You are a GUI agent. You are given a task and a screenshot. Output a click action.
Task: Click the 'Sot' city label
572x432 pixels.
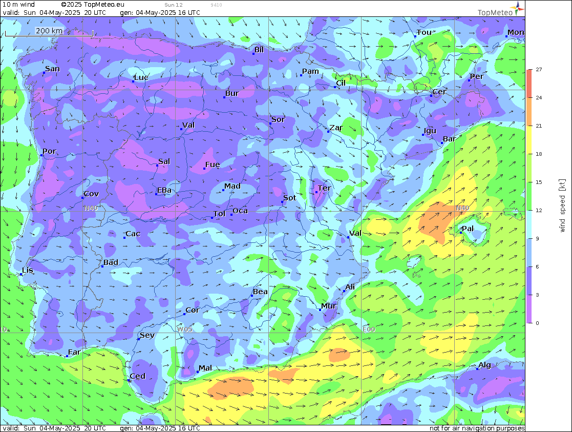[x=290, y=198]
